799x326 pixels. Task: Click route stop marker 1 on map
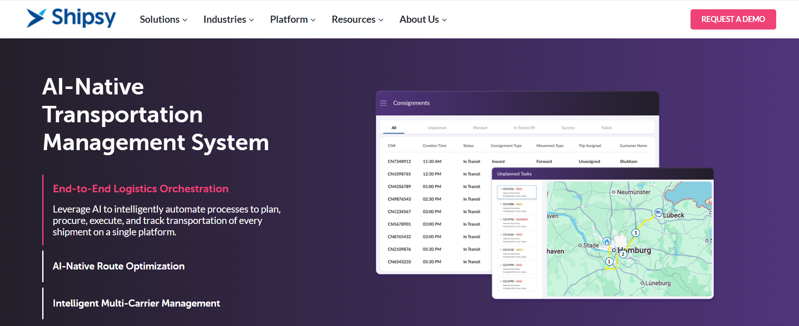click(x=609, y=261)
